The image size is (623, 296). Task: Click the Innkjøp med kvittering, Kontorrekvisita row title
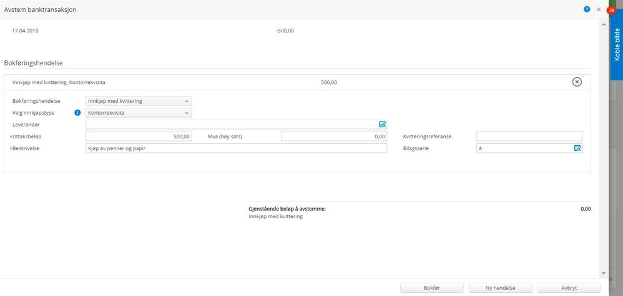point(59,82)
